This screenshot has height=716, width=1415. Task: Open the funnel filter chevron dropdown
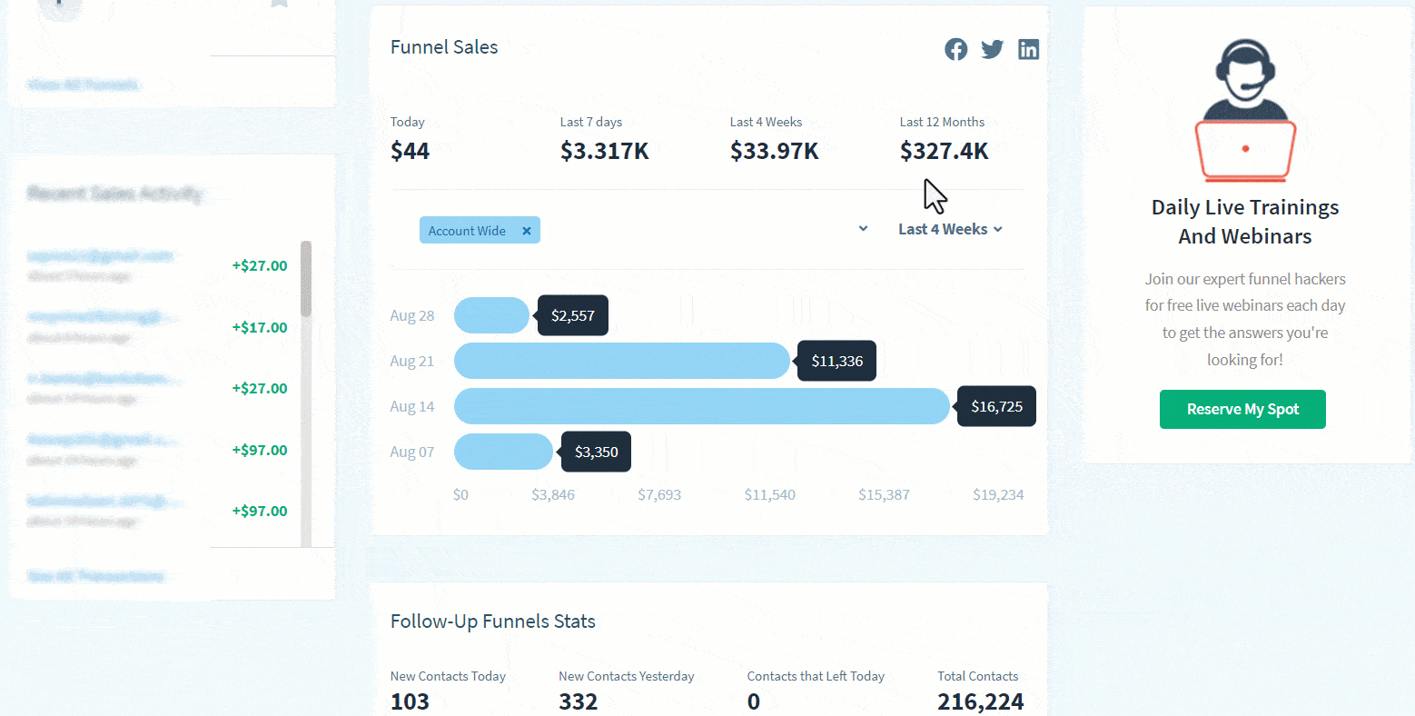coord(863,229)
